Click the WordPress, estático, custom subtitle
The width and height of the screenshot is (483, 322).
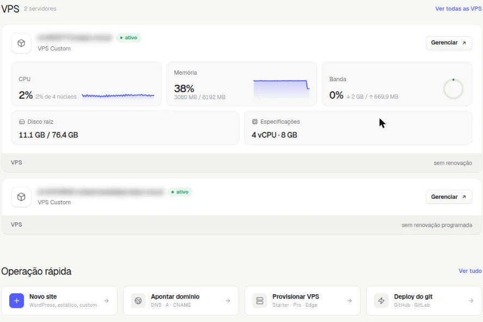click(63, 305)
